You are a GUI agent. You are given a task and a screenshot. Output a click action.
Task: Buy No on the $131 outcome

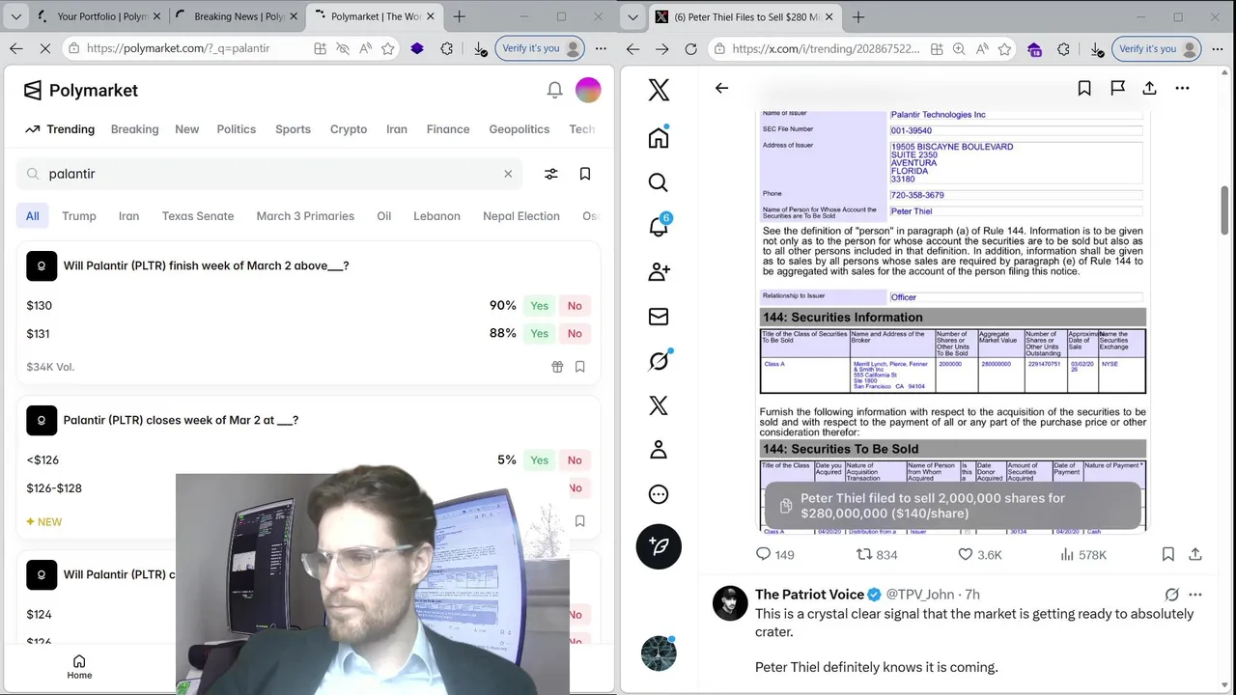[575, 333]
